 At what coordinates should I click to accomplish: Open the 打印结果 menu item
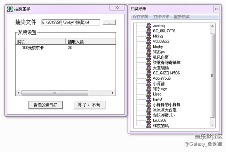(161, 17)
